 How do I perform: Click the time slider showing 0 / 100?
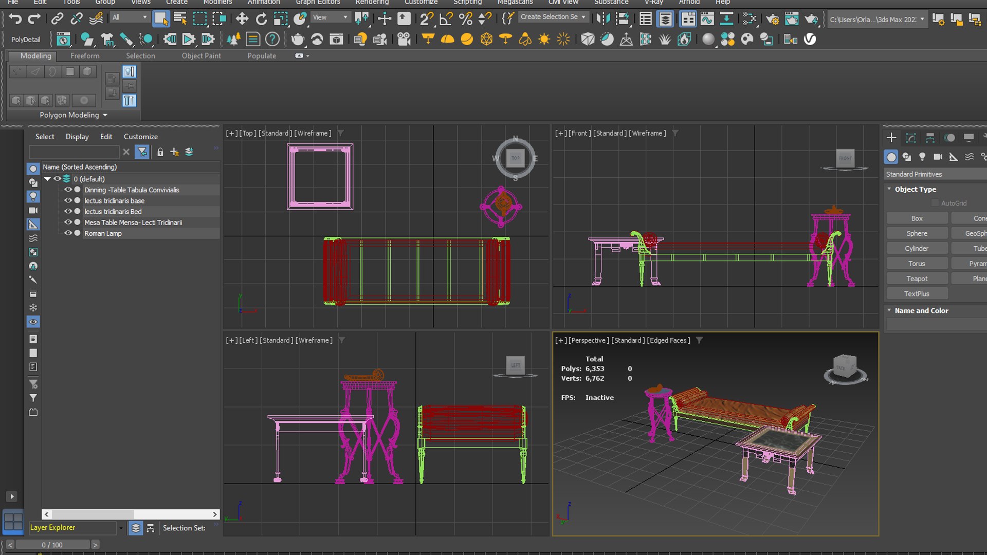(x=52, y=545)
